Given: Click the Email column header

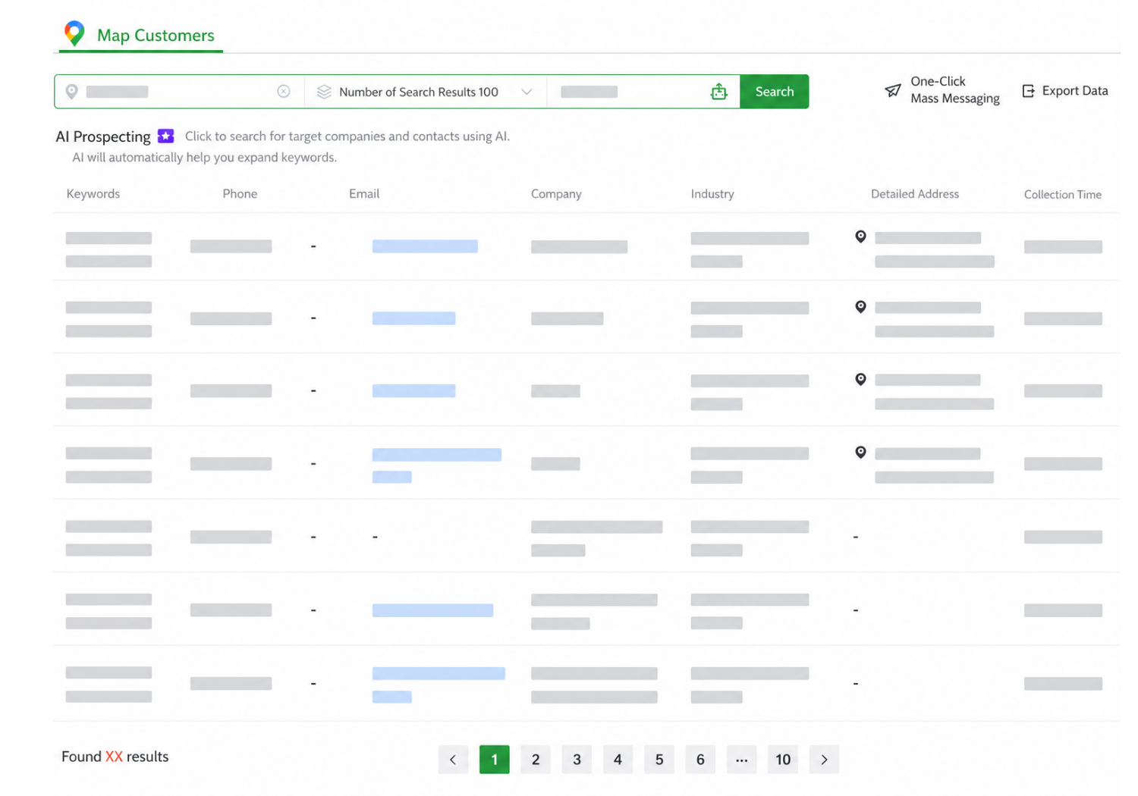Looking at the screenshot, I should [364, 194].
